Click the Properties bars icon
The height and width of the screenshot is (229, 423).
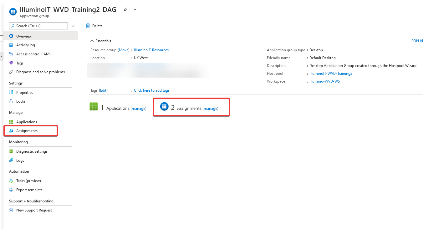coord(11,92)
